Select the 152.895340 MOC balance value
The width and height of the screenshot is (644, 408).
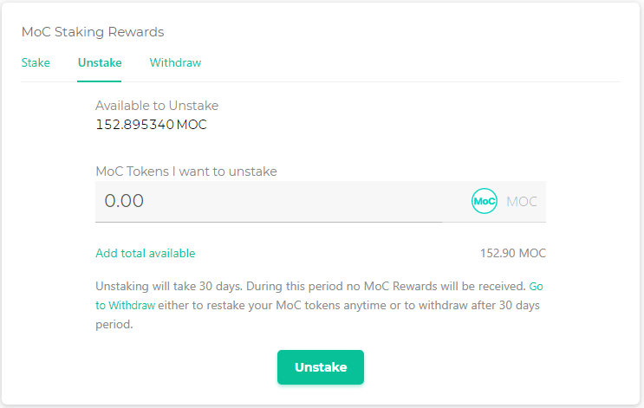151,125
